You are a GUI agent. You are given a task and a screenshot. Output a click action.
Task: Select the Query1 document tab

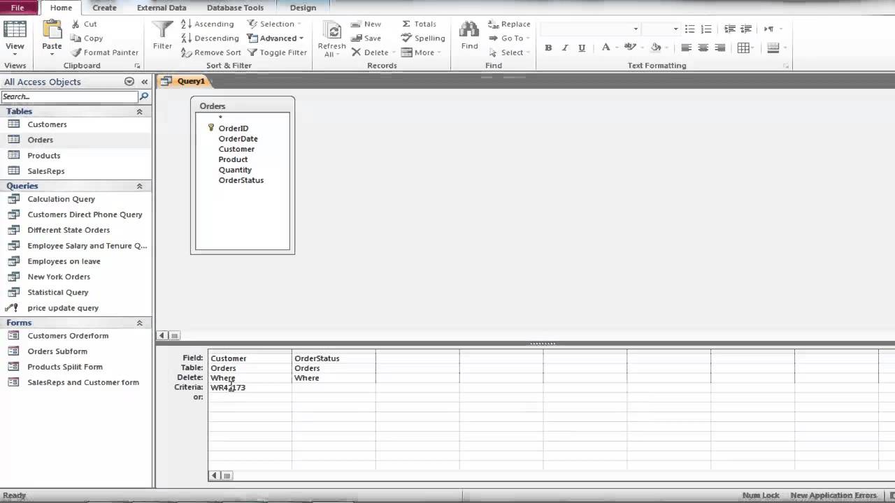tap(185, 81)
